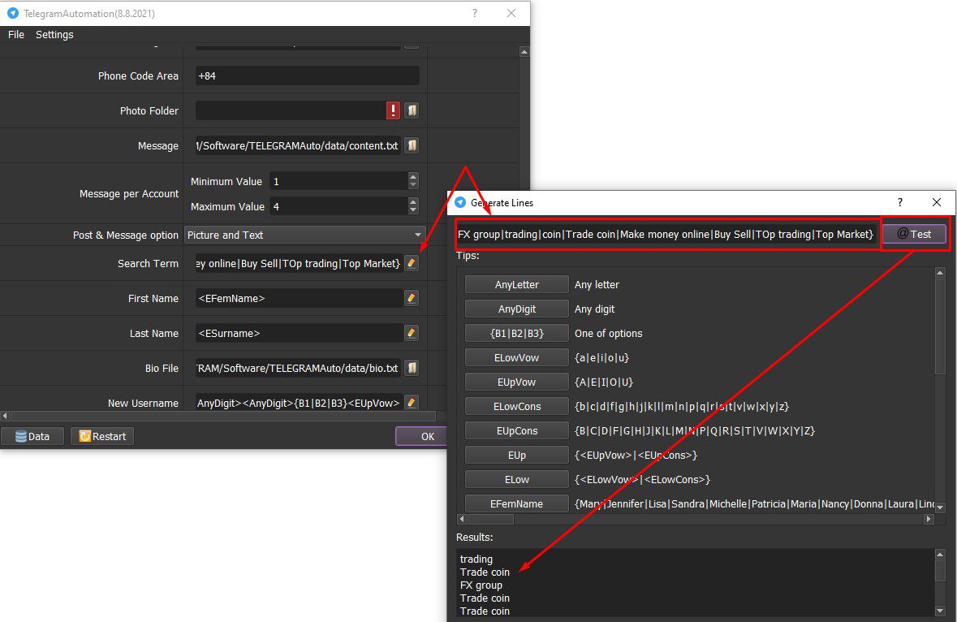The image size is (957, 622).
Task: Insert the AnyLetter tip token
Action: coord(516,284)
